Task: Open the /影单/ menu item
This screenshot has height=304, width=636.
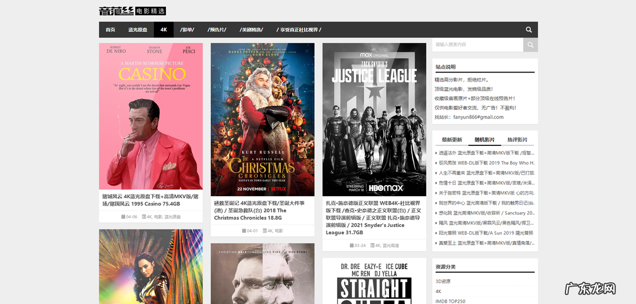Action: pos(187,30)
